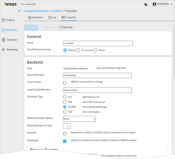Click the Shared Directory input field

click(x=97, y=75)
